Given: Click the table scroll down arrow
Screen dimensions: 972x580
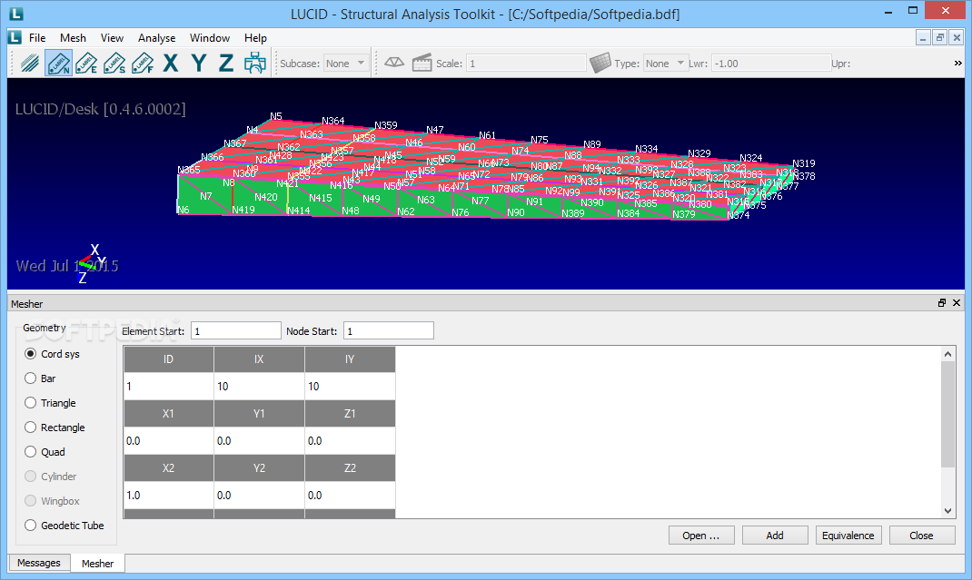Looking at the screenshot, I should point(947,511).
